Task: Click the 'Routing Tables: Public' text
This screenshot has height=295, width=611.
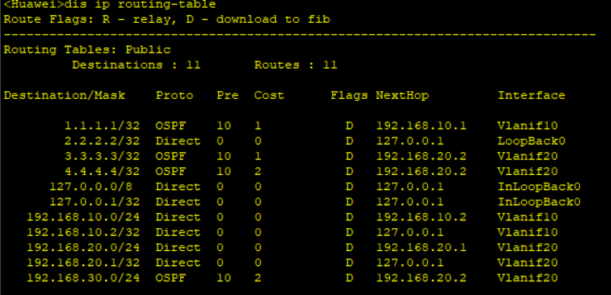Action: [87, 50]
